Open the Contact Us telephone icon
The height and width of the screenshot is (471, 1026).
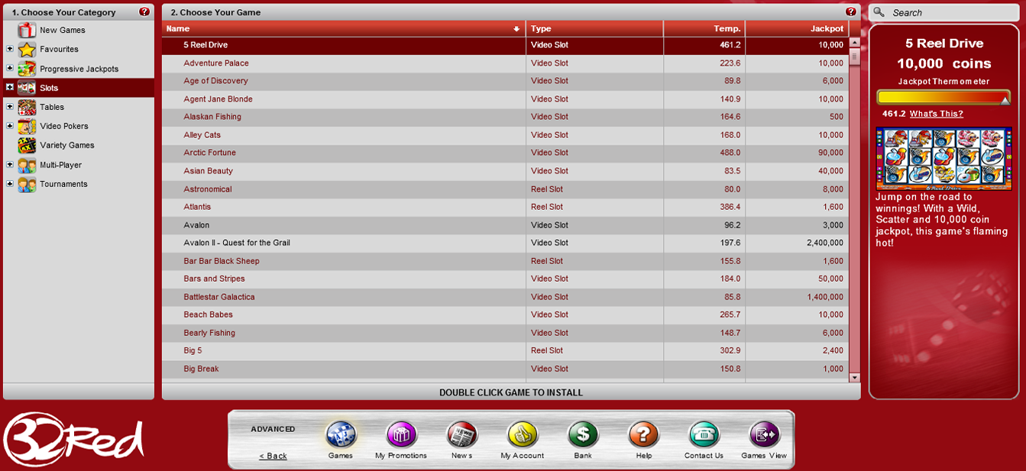[x=704, y=434]
